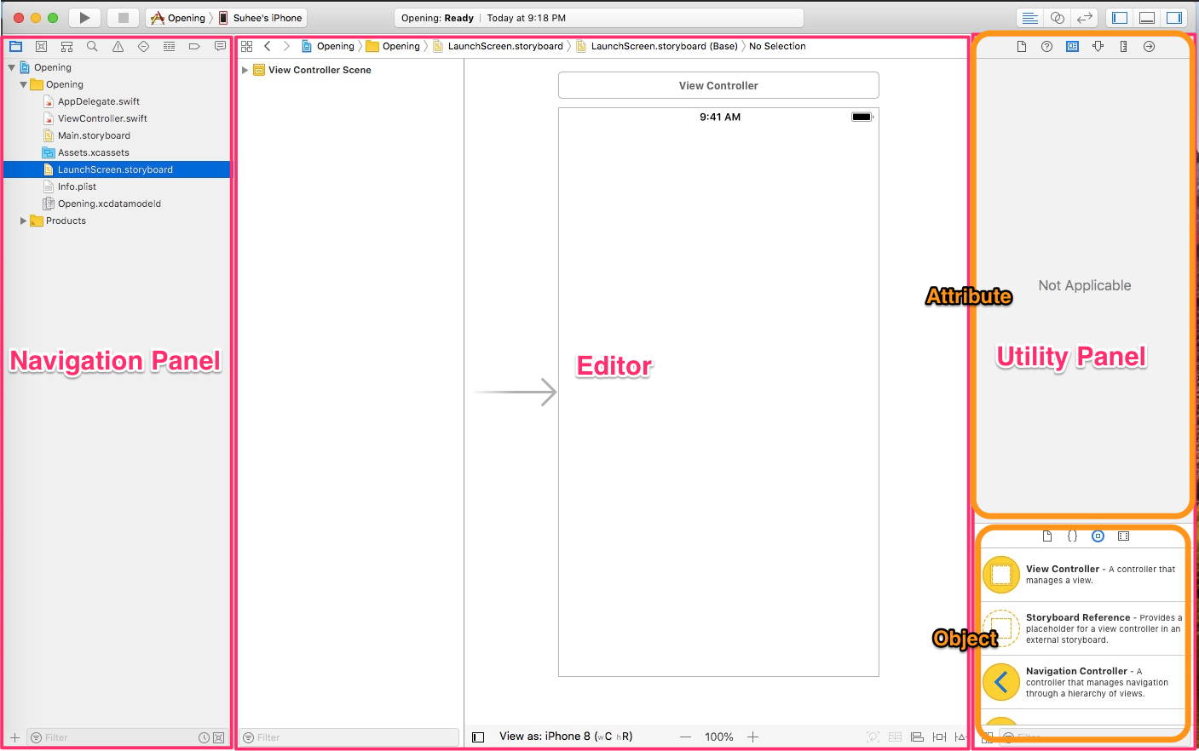
Task: Show the Test navigator
Action: tap(143, 46)
